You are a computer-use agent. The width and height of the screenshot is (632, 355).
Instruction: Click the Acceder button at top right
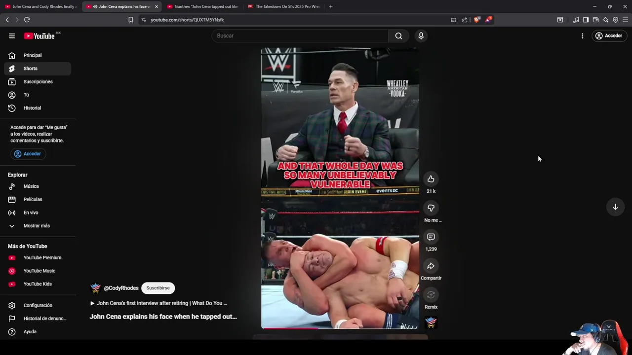(609, 36)
